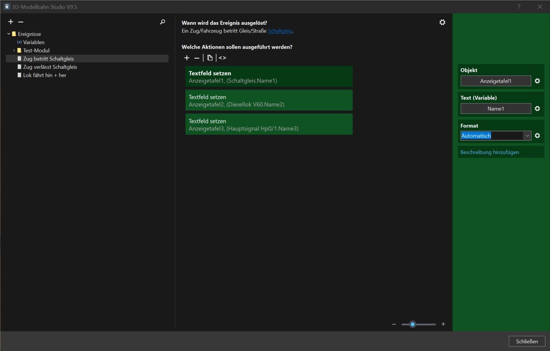Expand the Test-Modul folder

click(14, 50)
